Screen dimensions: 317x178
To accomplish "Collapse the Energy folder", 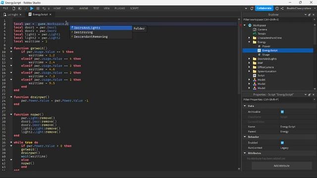I will pyautogui.click(x=249, y=42).
